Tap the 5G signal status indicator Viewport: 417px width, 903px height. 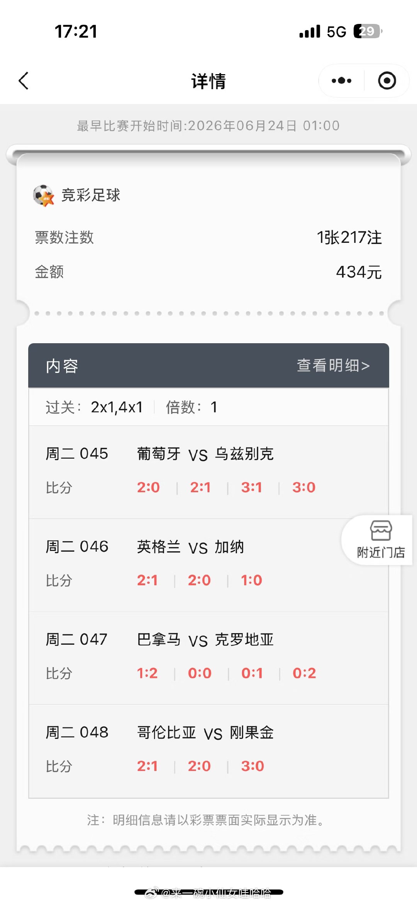(x=336, y=32)
